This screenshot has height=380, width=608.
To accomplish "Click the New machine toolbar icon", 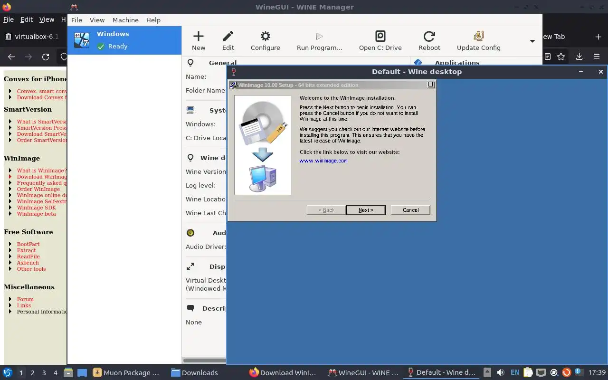I will [199, 37].
